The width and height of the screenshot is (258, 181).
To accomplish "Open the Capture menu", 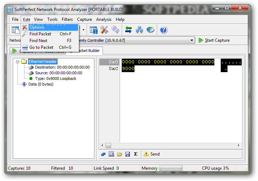I will (84, 19).
